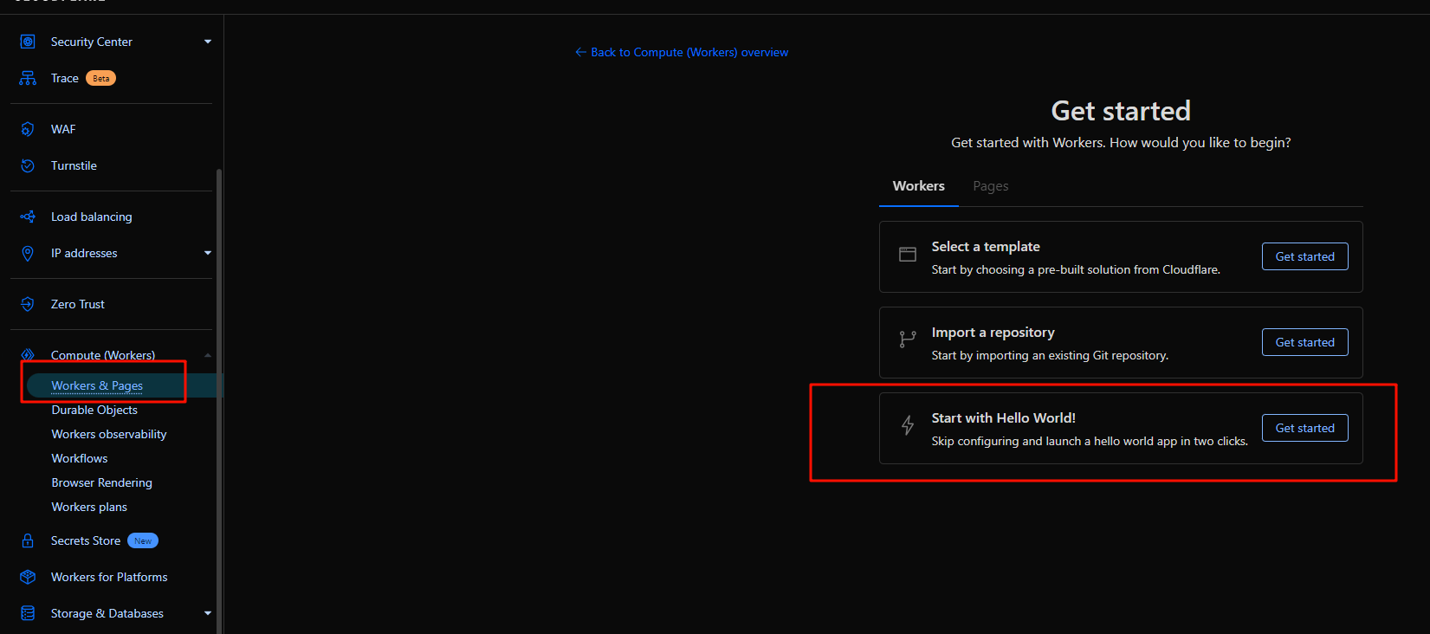Click the Beta badge next to Trace
Image resolution: width=1430 pixels, height=634 pixels.
101,78
